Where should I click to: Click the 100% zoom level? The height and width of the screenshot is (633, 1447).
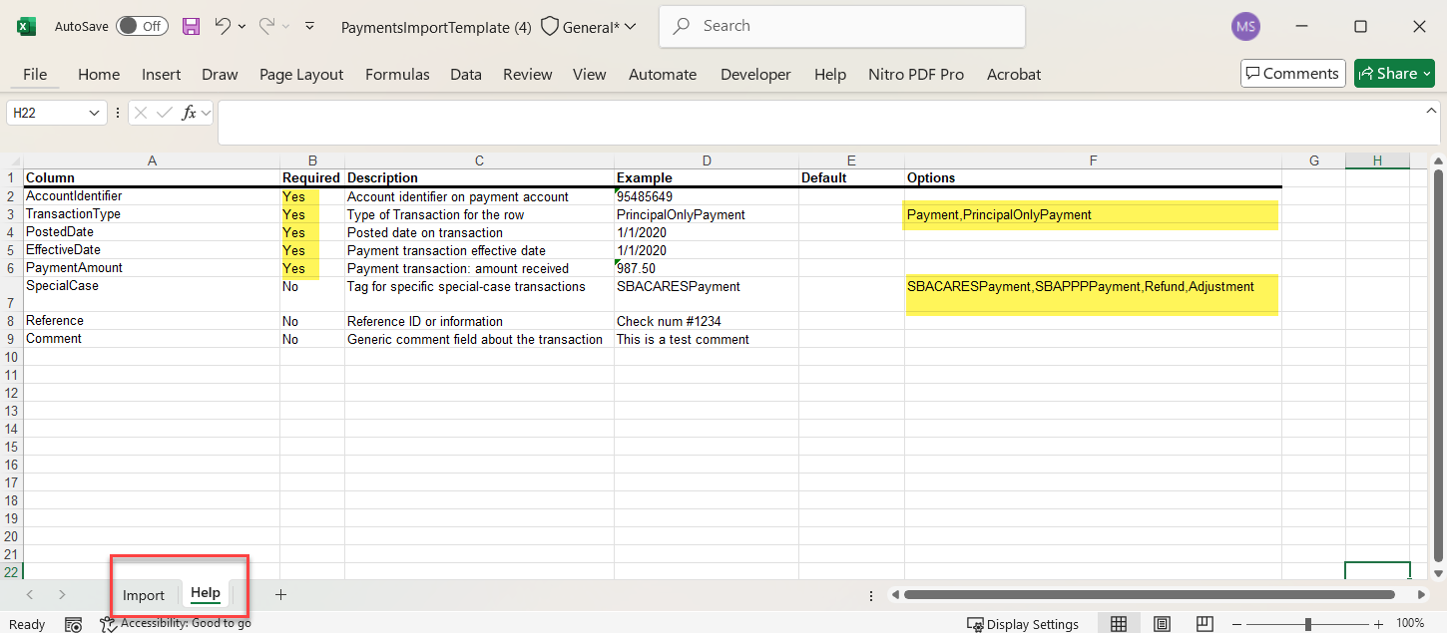(x=1410, y=624)
